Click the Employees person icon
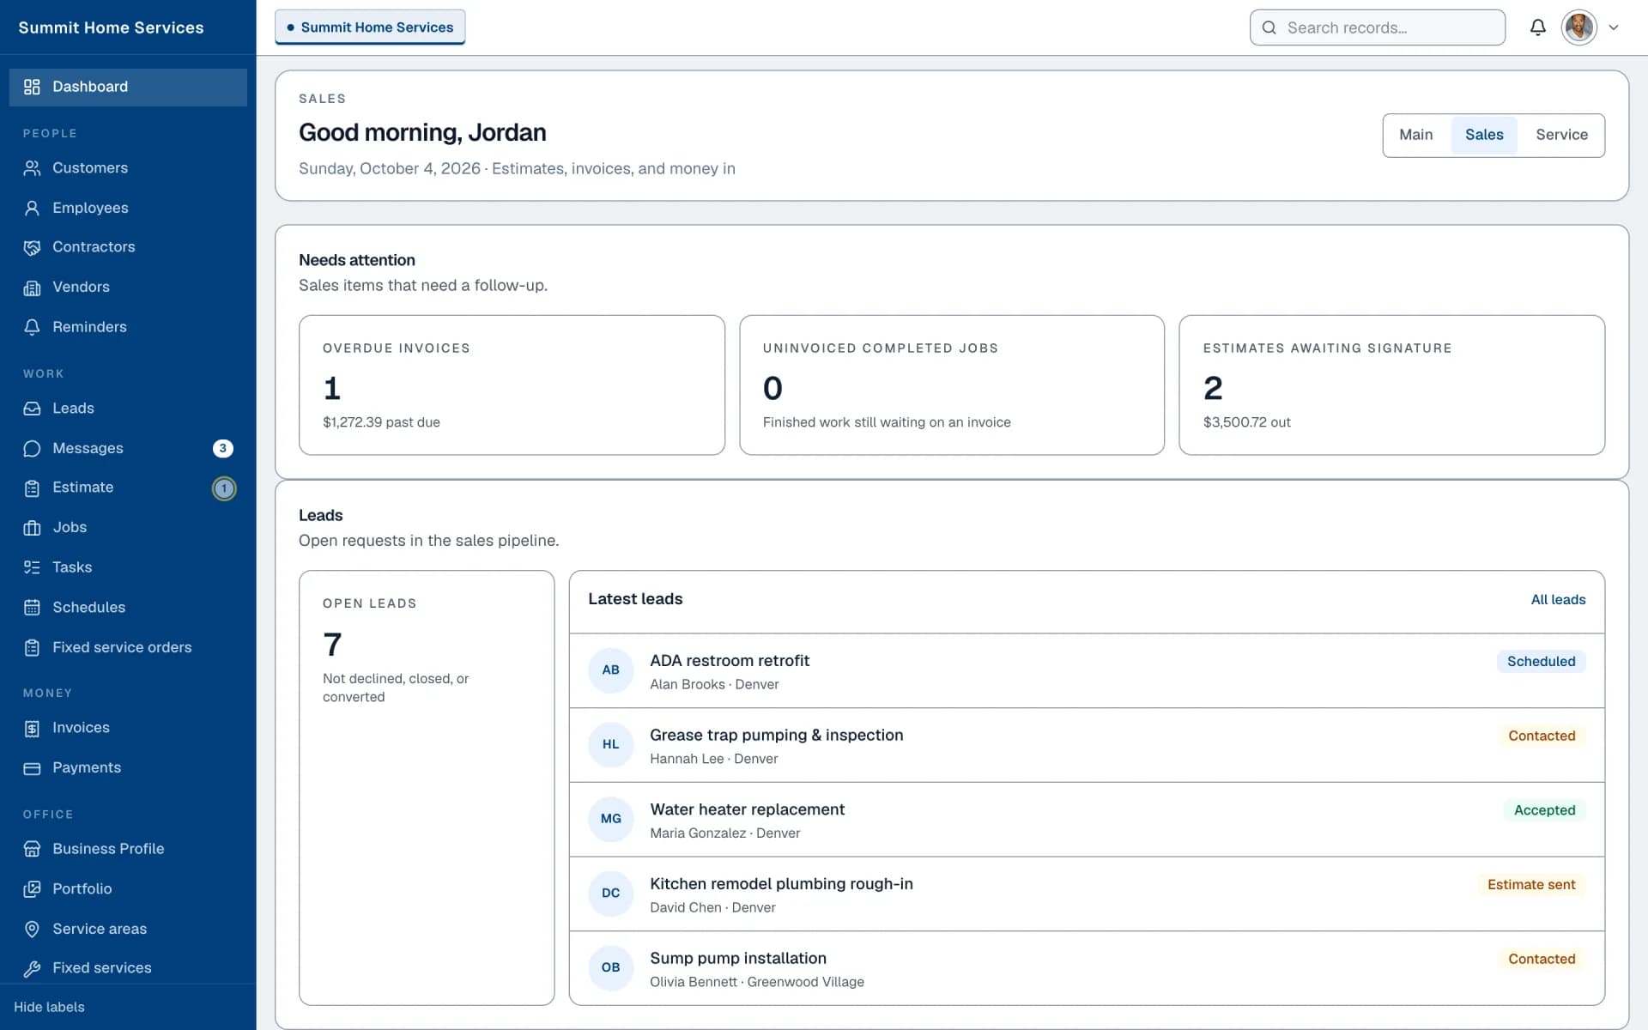1648x1030 pixels. 32,208
